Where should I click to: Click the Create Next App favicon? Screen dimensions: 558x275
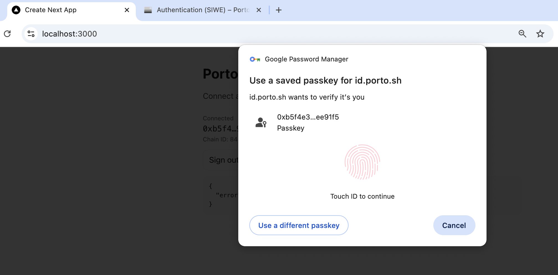(16, 10)
